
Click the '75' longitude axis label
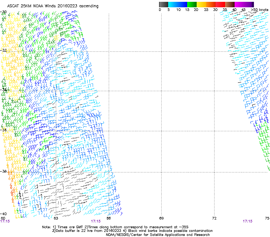pos(267,218)
